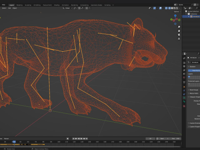Open the Help menu
Viewport: 200px width, 150px height.
click(x=3, y=5)
